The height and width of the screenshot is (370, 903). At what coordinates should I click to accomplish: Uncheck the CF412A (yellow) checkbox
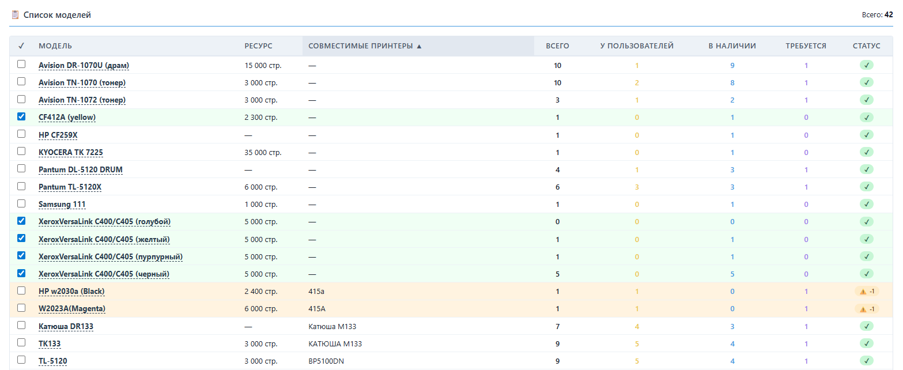coord(21,116)
